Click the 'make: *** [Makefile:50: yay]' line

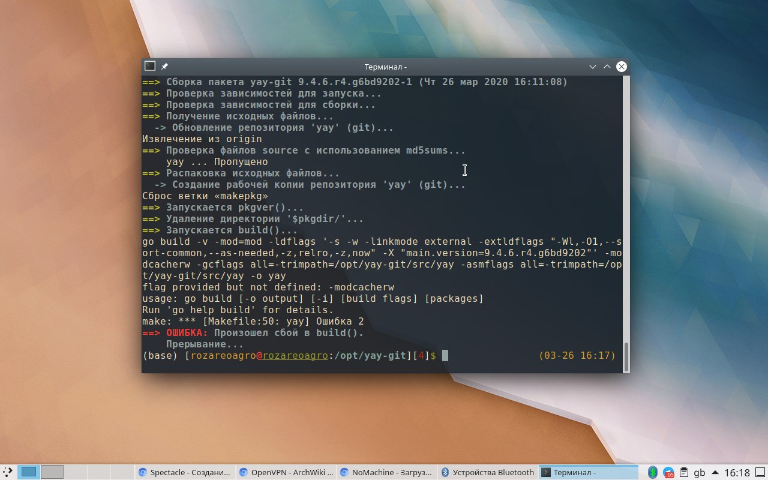pos(253,322)
